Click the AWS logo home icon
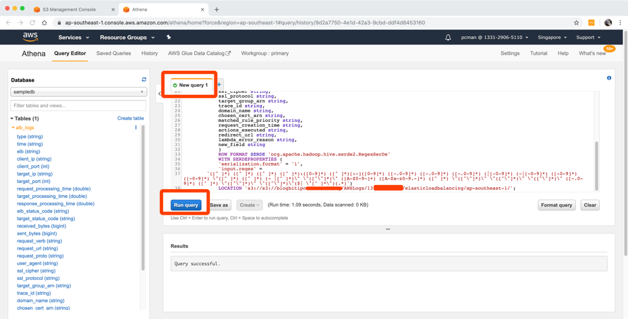Screen dimensions: 628x319 (30, 37)
